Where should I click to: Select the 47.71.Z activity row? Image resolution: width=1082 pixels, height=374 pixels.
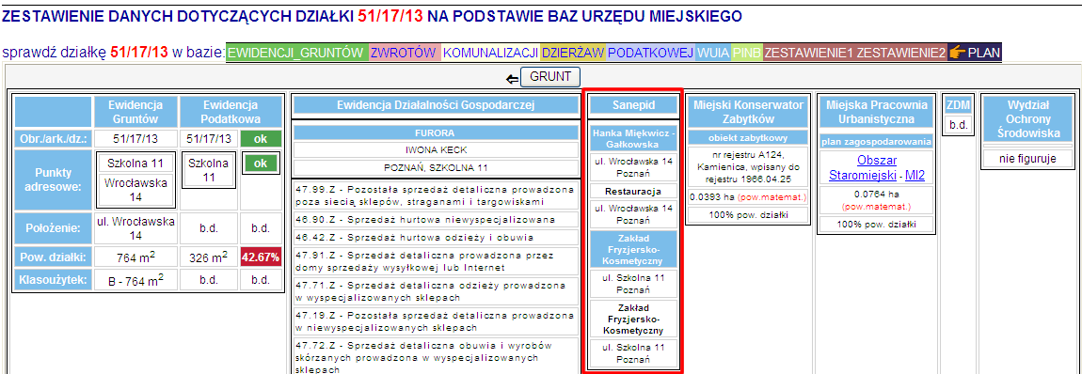click(436, 291)
